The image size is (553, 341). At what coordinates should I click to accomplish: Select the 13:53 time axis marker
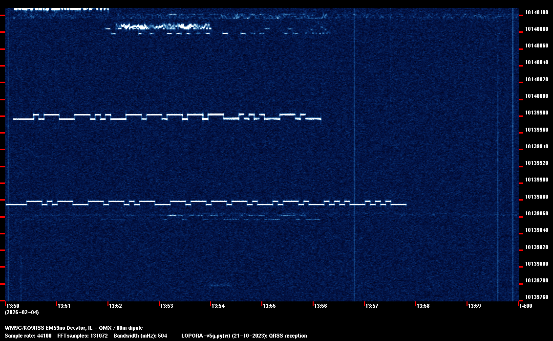[167, 306]
